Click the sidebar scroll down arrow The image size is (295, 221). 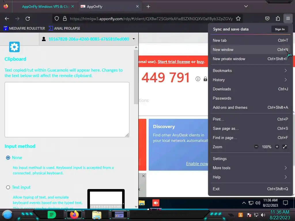(x=136, y=207)
